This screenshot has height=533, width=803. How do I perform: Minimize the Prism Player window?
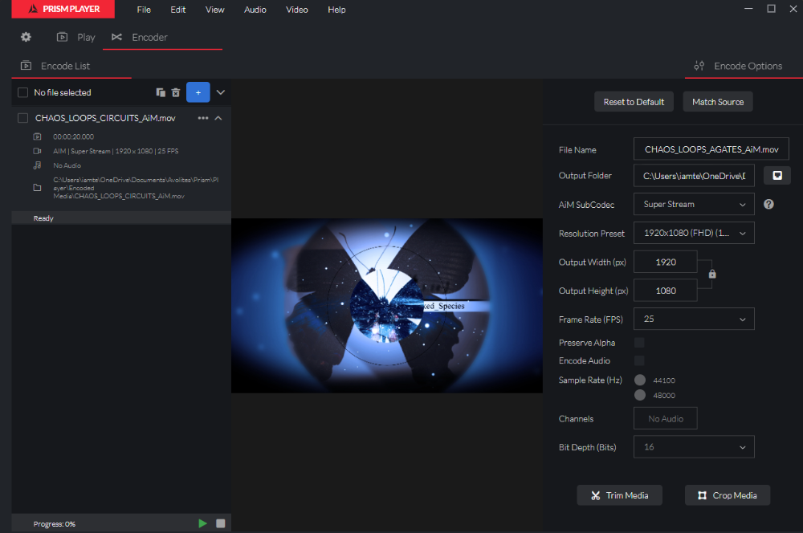click(x=748, y=9)
